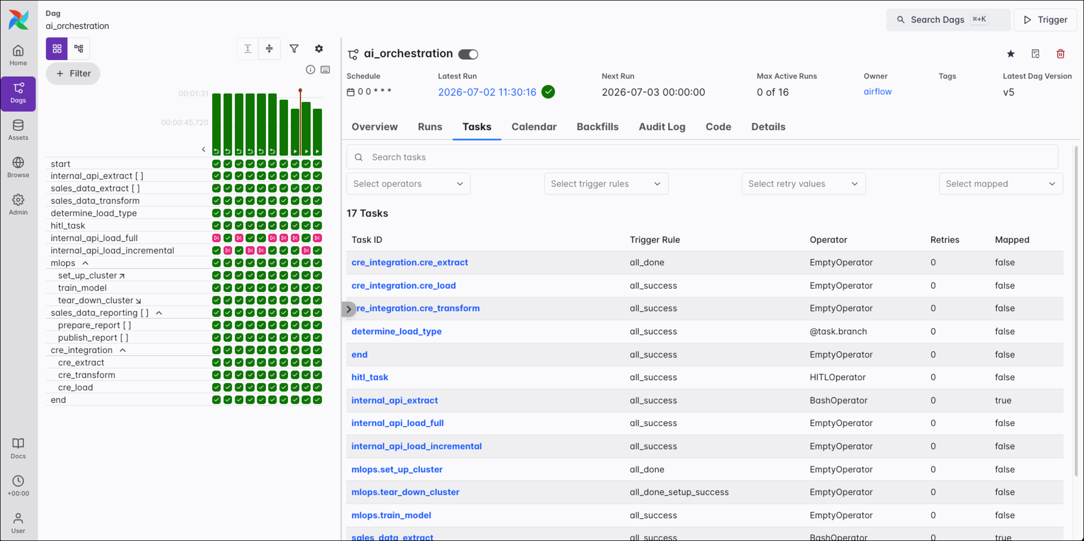1084x541 pixels.
Task: Favorite the dag with star icon
Action: [1011, 54]
